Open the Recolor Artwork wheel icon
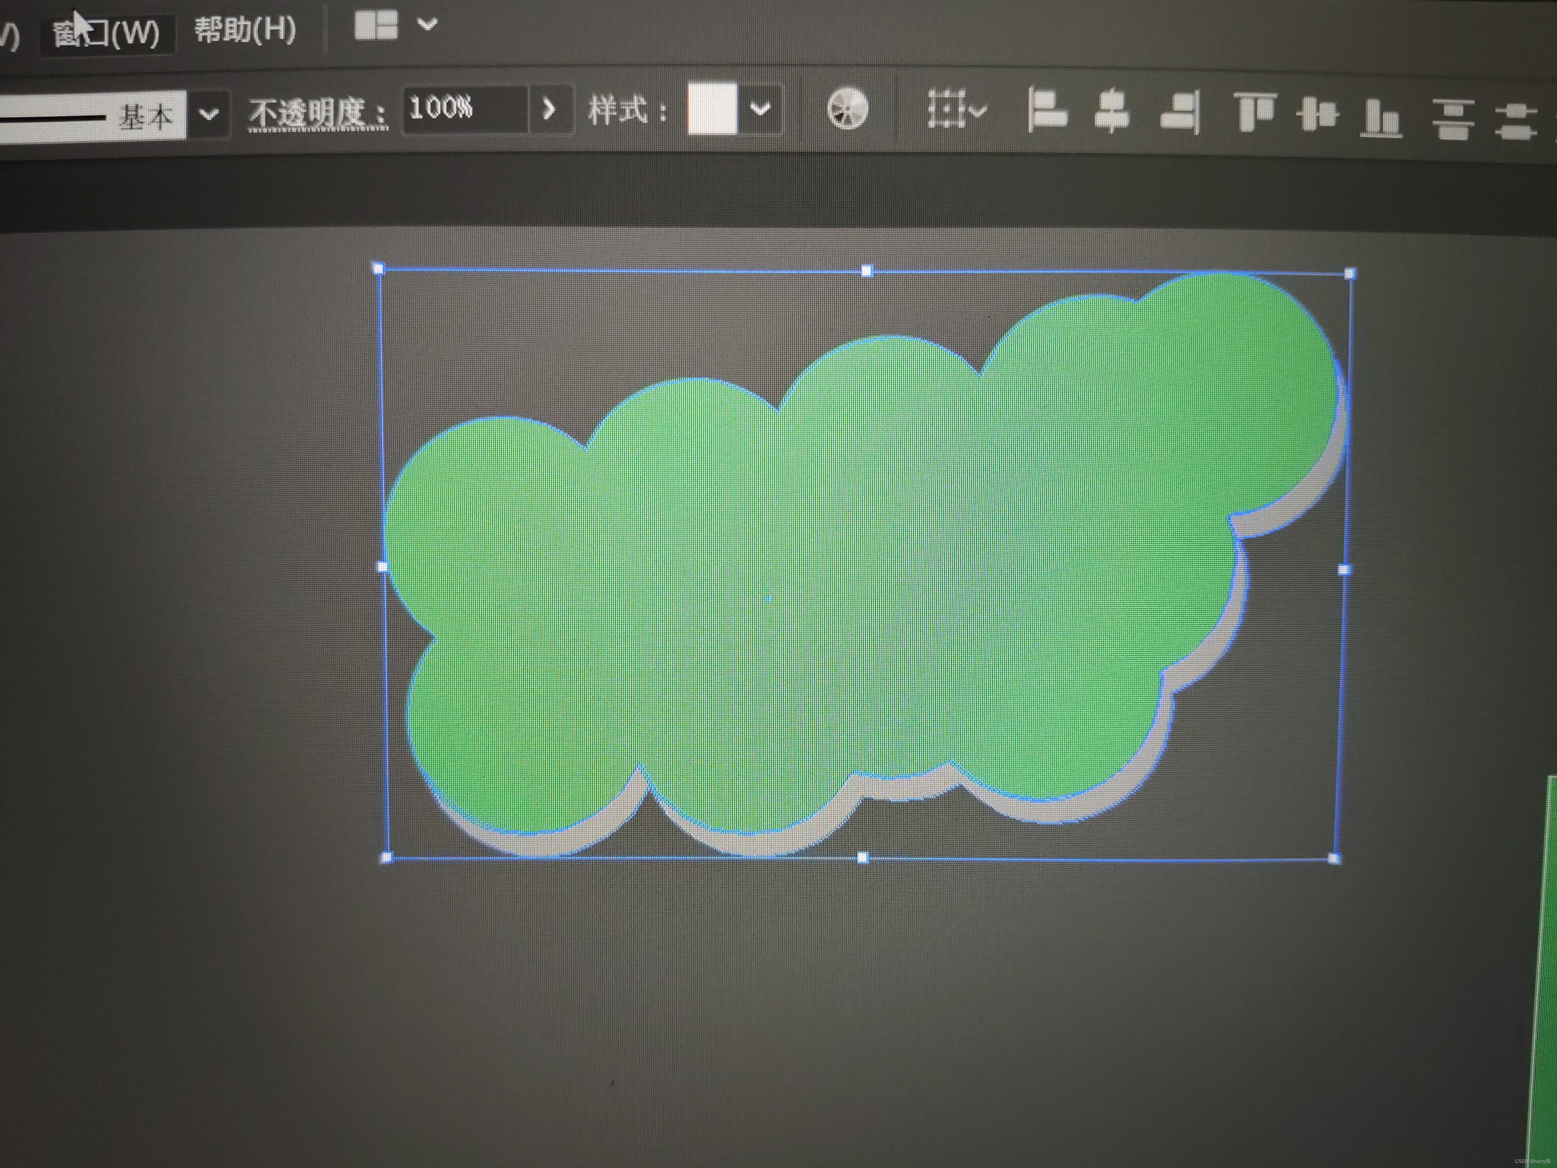This screenshot has height=1168, width=1557. coord(847,108)
